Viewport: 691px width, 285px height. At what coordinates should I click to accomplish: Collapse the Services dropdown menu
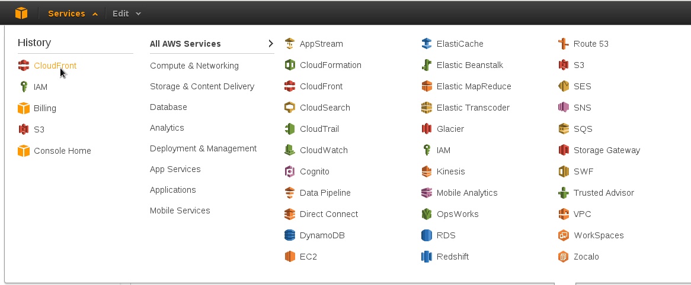(73, 14)
